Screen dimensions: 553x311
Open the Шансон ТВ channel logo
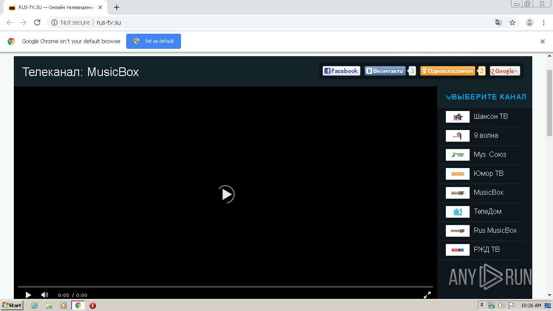[x=458, y=117]
